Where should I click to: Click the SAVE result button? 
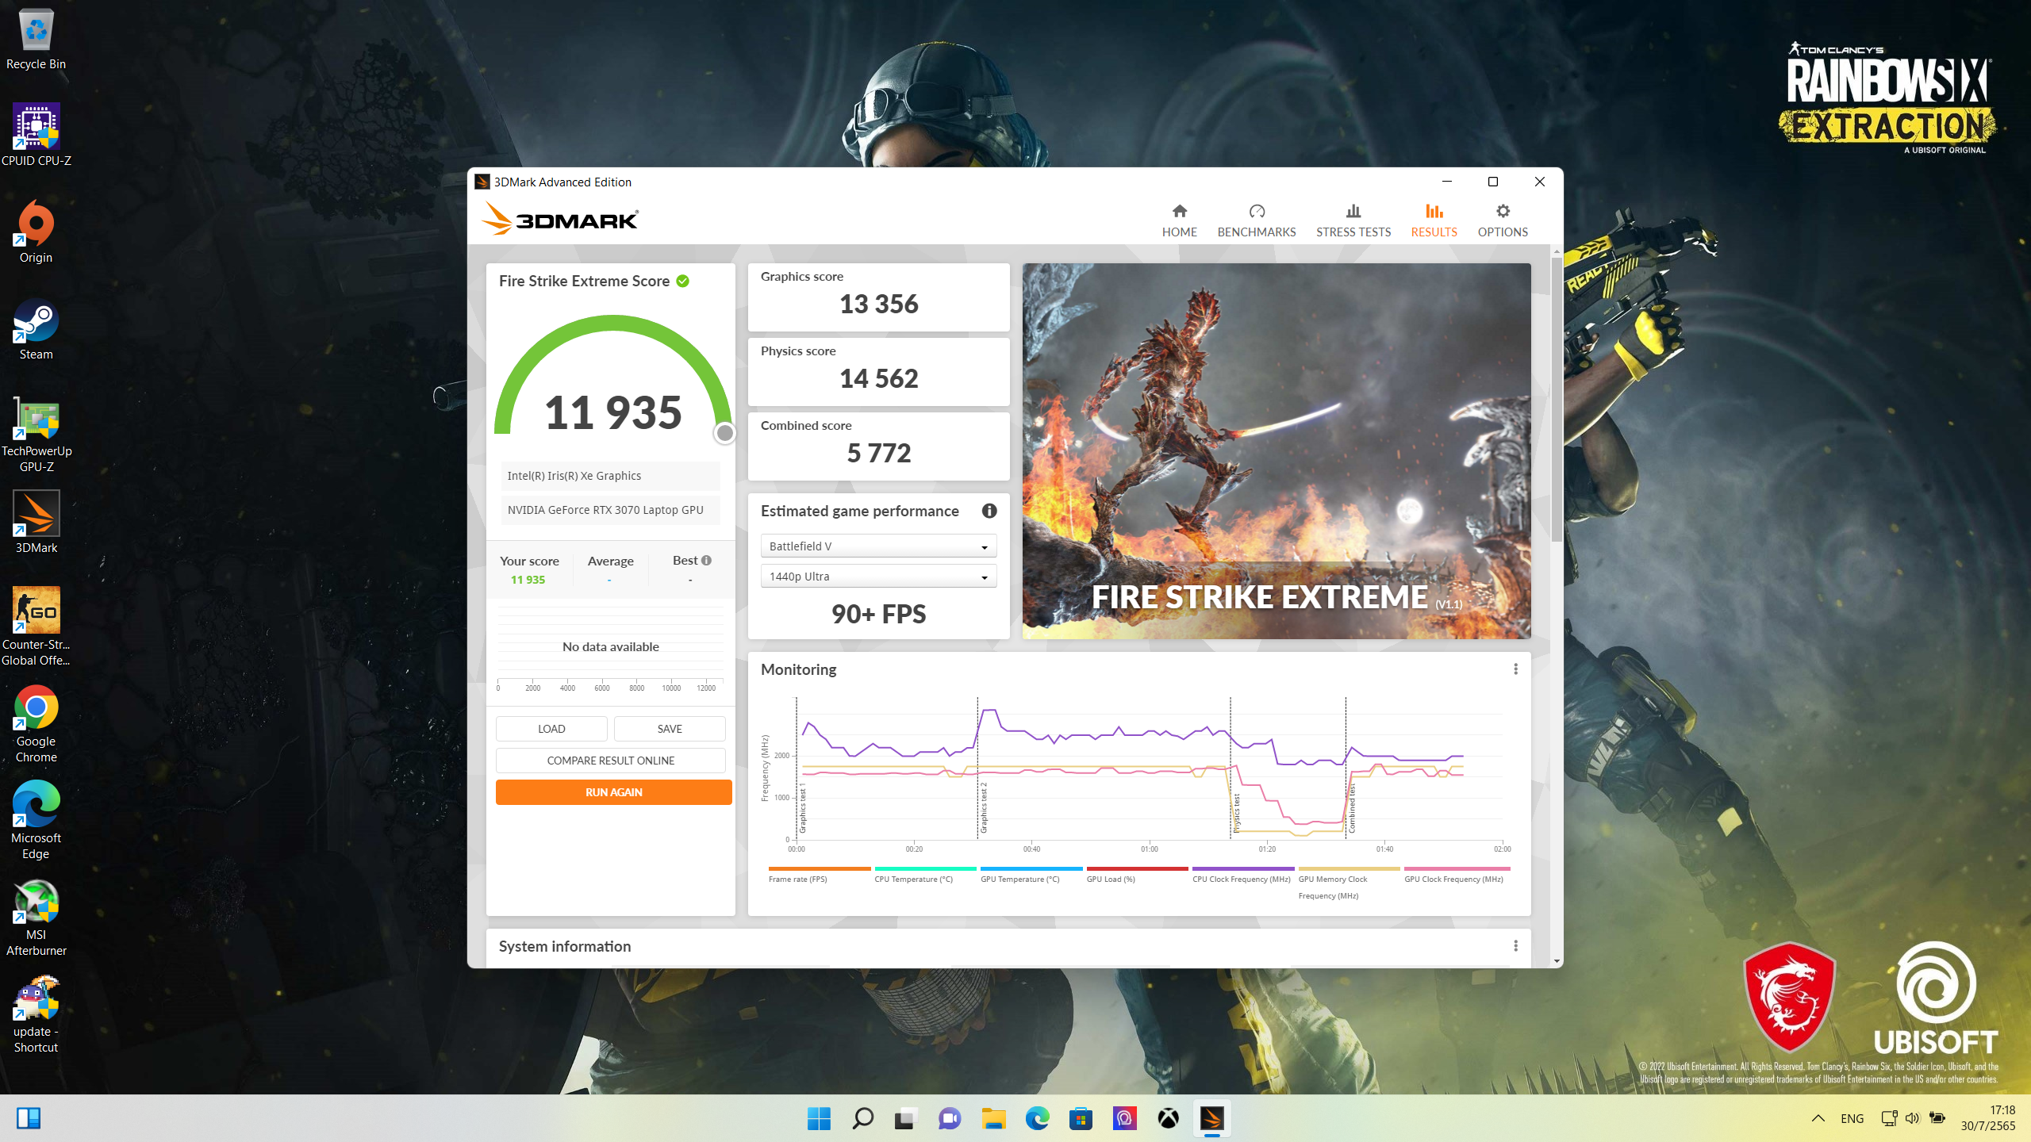pos(669,728)
